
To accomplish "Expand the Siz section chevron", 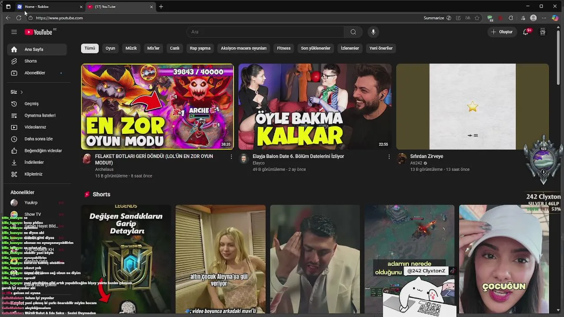I will (x=21, y=92).
